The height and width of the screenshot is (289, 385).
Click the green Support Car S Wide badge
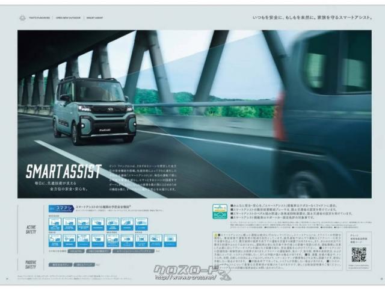tap(220, 210)
